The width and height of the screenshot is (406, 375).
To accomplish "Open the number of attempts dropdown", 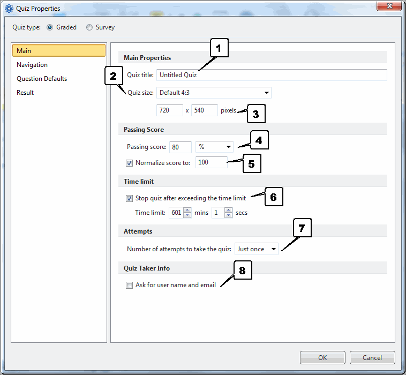I will (x=257, y=249).
